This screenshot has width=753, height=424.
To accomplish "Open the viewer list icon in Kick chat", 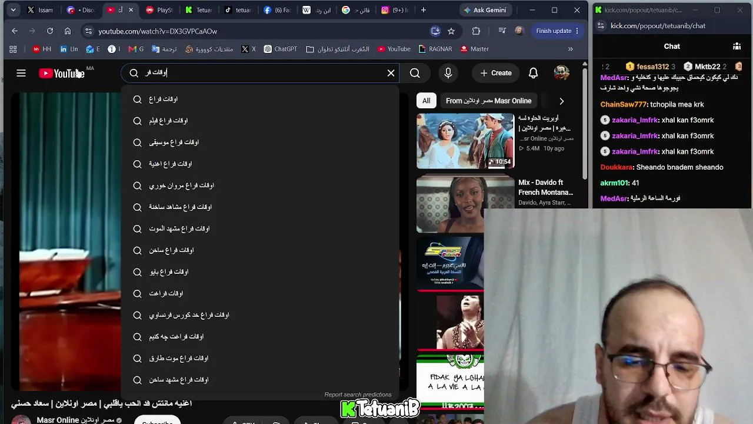I will [737, 46].
